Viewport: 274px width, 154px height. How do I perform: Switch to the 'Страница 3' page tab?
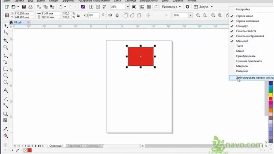pos(93,145)
